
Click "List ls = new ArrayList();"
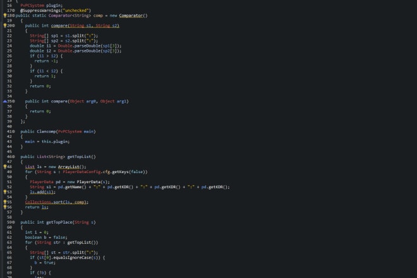[x=56, y=167]
